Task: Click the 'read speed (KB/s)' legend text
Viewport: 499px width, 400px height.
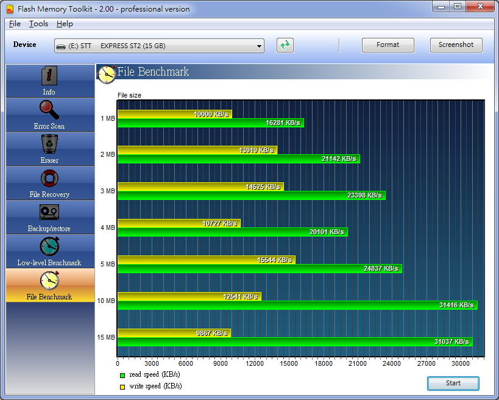Action: [155, 375]
